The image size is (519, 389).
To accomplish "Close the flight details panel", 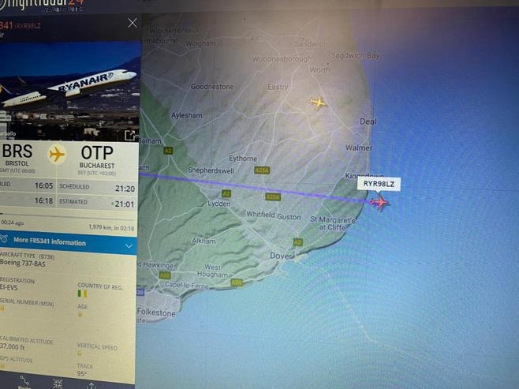I will [133, 23].
